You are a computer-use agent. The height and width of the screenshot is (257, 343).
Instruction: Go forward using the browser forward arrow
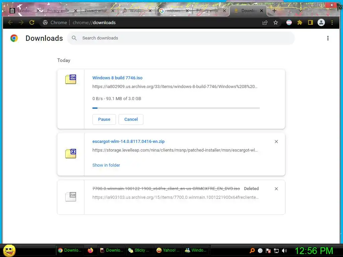coord(21,22)
